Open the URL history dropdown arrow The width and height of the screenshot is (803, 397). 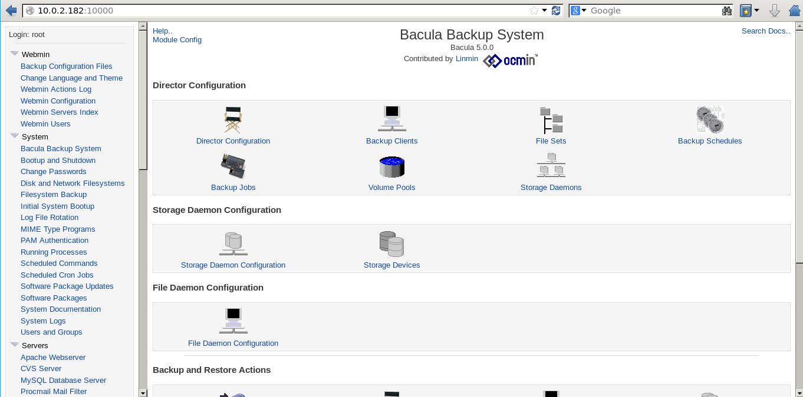[544, 11]
